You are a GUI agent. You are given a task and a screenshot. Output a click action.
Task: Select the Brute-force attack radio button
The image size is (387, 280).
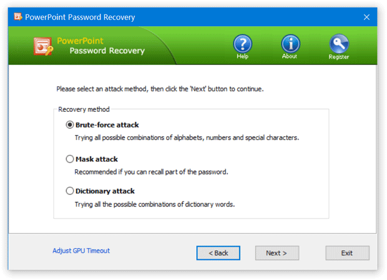[70, 124]
